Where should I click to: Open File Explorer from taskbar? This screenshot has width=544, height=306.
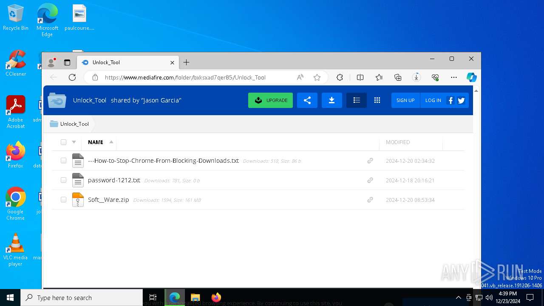point(195,297)
